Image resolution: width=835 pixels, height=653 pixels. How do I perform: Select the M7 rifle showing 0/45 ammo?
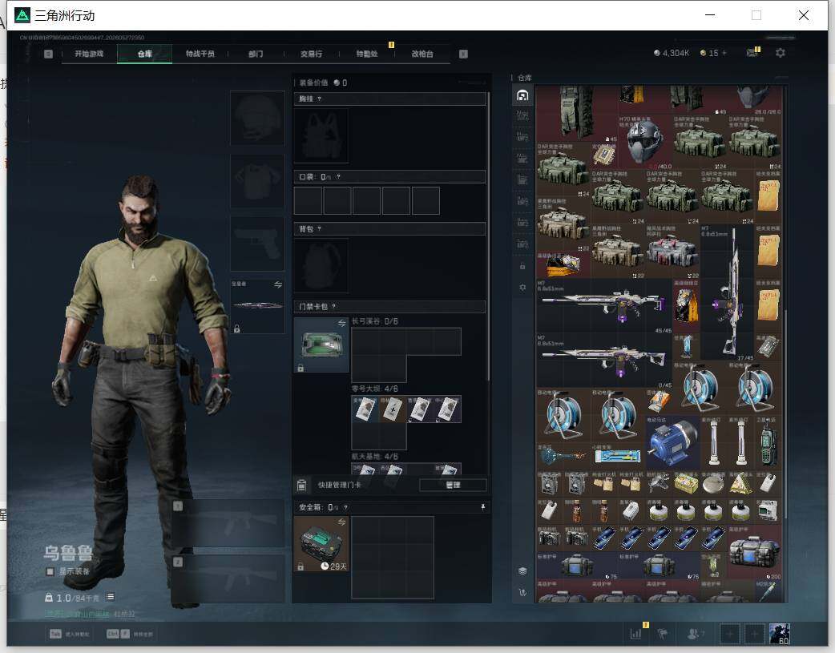coord(604,361)
